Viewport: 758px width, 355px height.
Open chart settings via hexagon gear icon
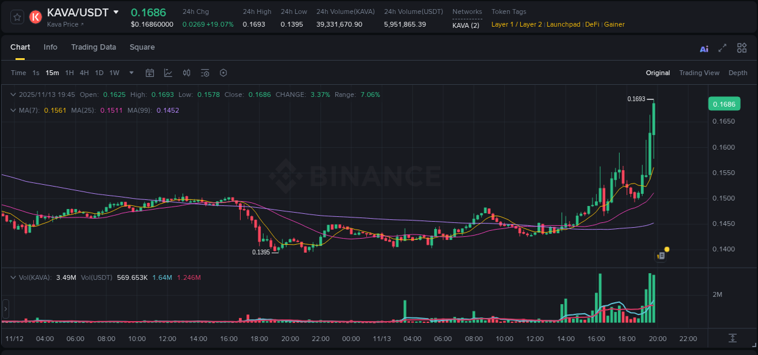pos(223,73)
